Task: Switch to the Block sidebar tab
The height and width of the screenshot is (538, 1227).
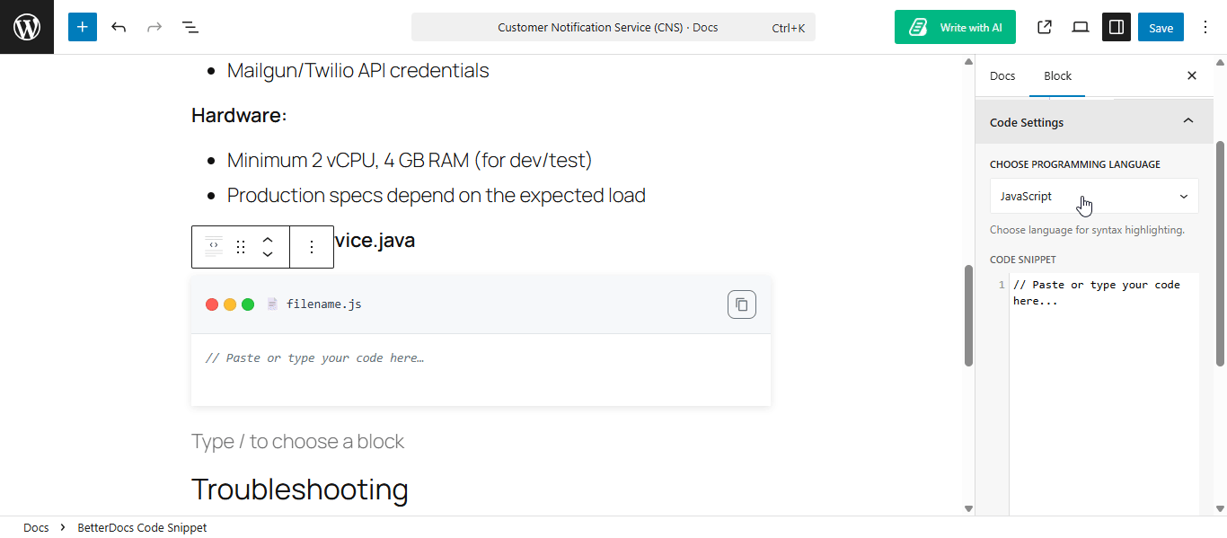Action: (1057, 75)
